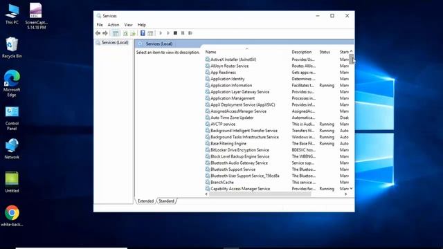Sort services by Status column header
This screenshot has height=249, width=443.
tap(325, 52)
